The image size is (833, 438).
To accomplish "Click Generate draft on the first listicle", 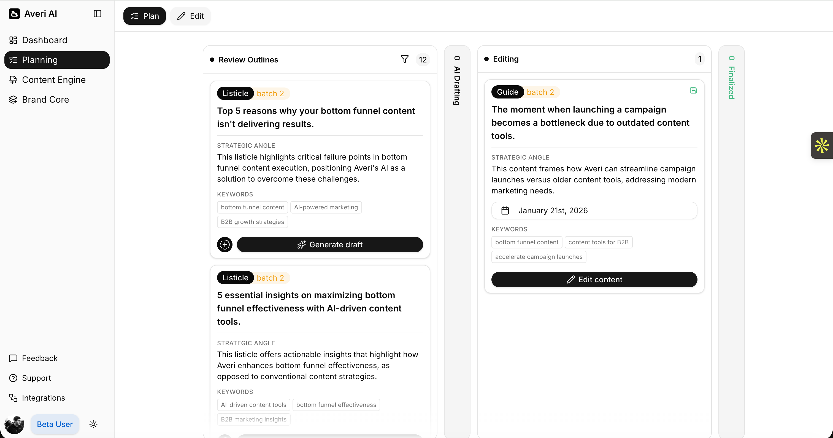I will point(329,245).
